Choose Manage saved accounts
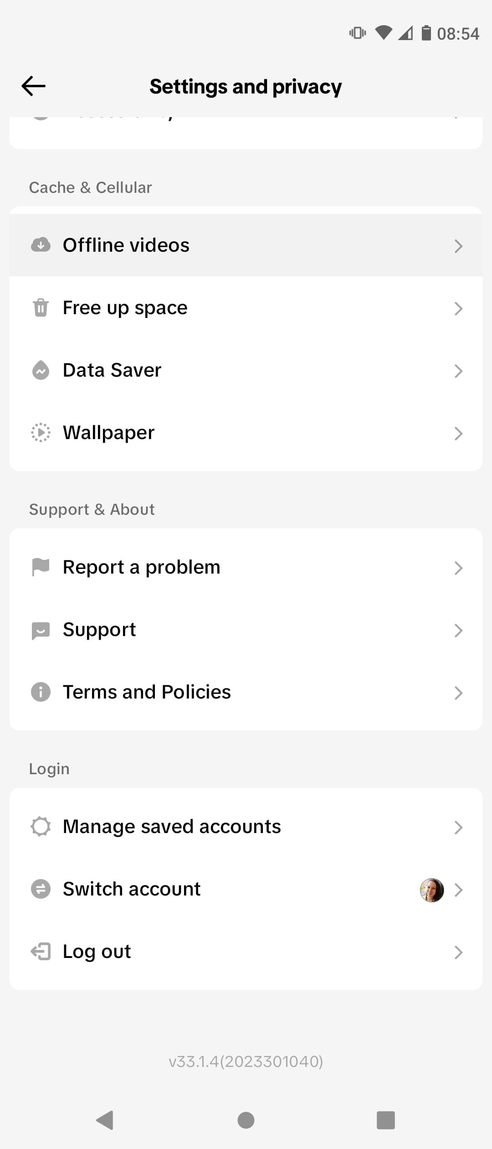This screenshot has width=492, height=1149. pos(172,827)
